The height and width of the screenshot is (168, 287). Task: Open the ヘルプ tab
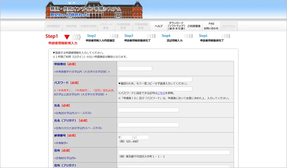[159, 26]
